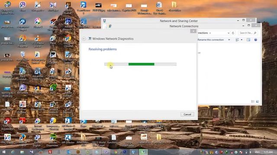Open the learning by skype.jpg file
277x155 pixels.
[x=7, y=92]
